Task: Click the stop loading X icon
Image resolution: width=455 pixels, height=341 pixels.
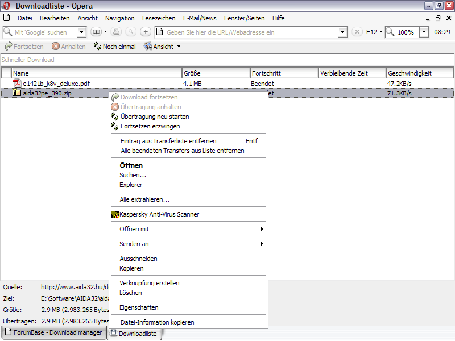Action: coord(357,32)
